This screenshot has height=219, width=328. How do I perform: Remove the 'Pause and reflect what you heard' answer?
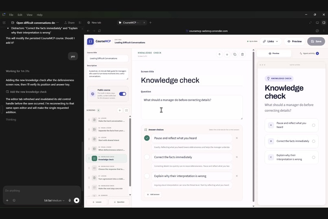tap(236, 138)
